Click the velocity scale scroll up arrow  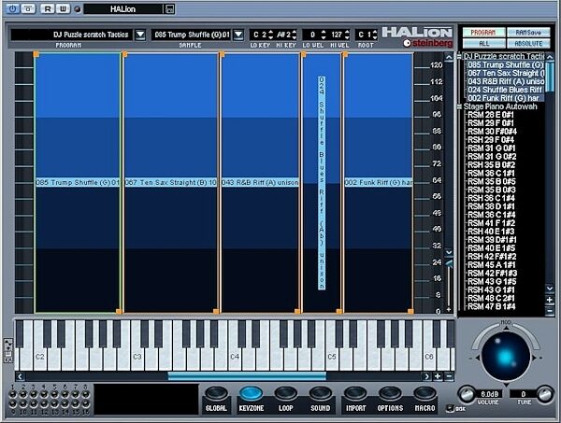click(449, 57)
